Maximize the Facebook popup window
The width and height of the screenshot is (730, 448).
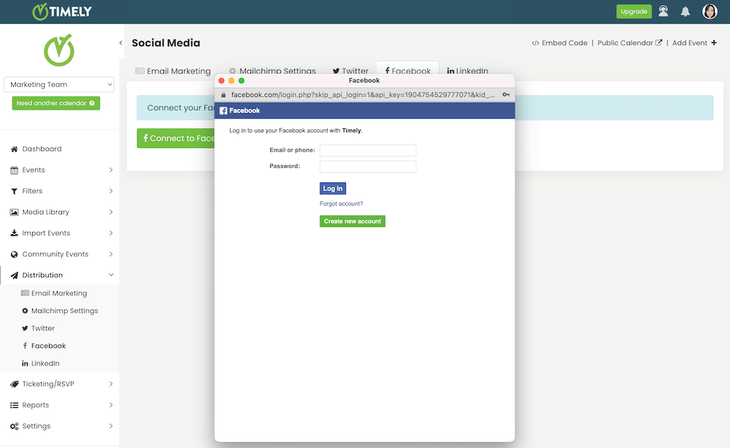click(x=242, y=81)
